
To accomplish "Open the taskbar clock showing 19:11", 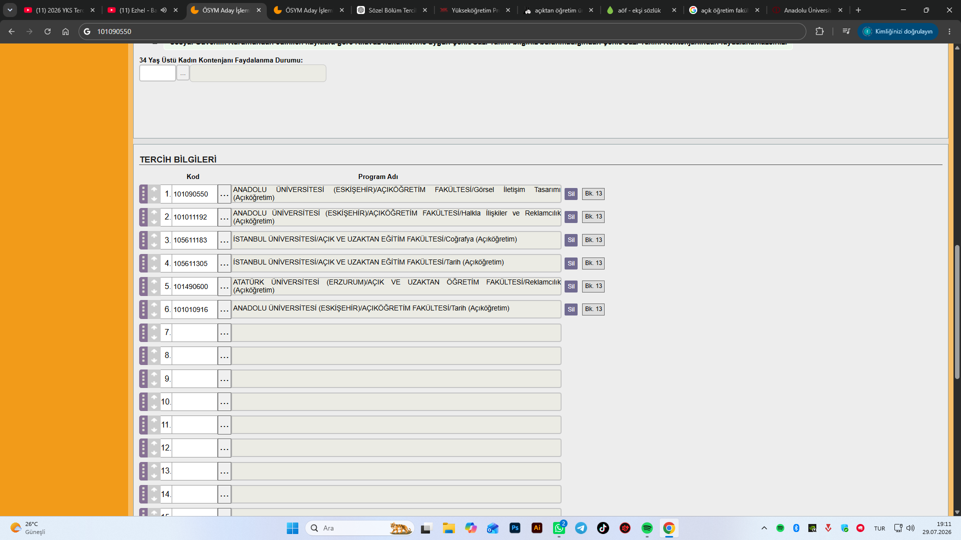I will [x=937, y=528].
